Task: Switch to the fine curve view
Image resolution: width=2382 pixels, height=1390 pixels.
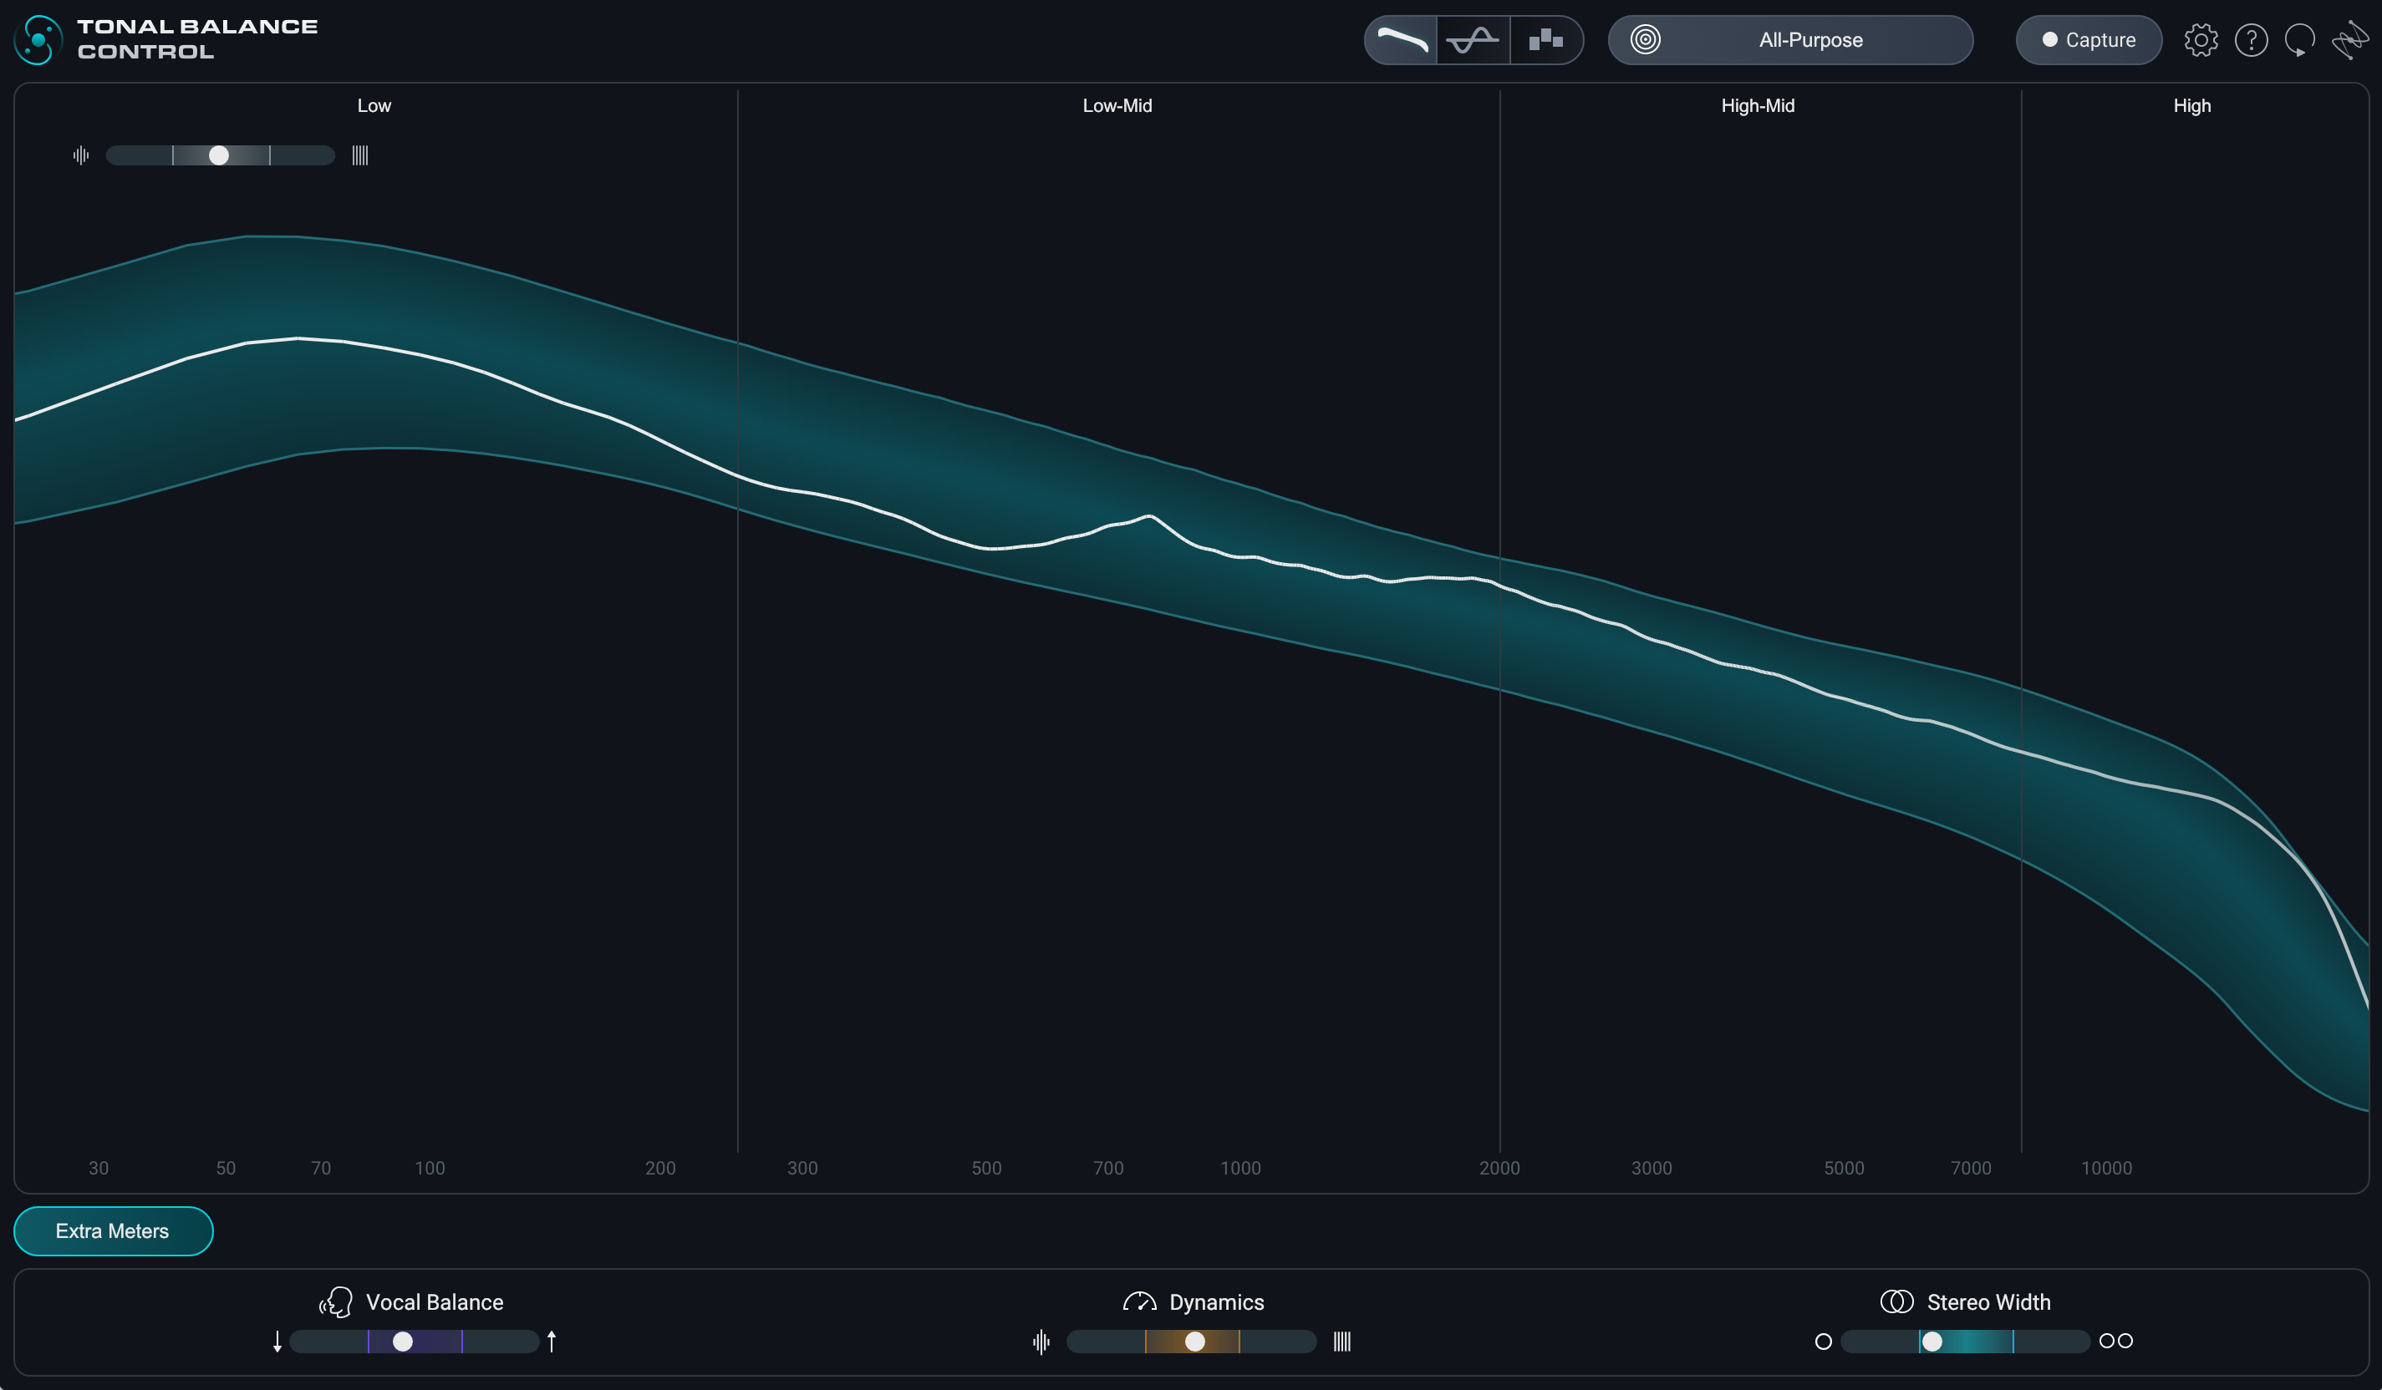Action: click(x=1473, y=40)
